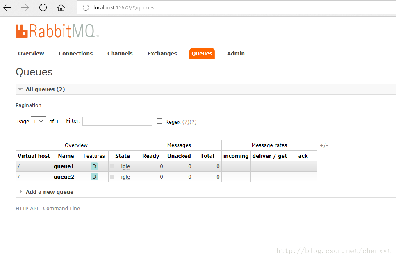Go to the Exchanges tab
The height and width of the screenshot is (259, 396).
coord(162,54)
